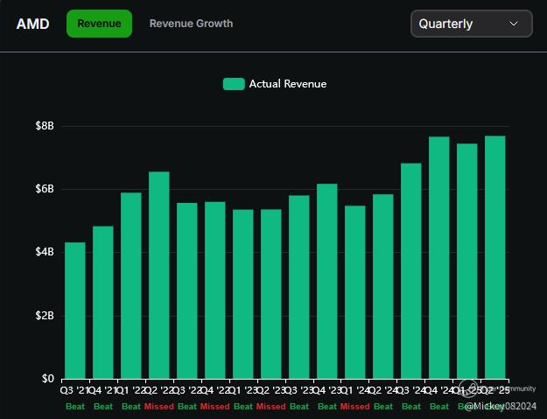Click the Missed label under Q1 '24
The height and width of the screenshot is (419, 547).
coord(354,407)
